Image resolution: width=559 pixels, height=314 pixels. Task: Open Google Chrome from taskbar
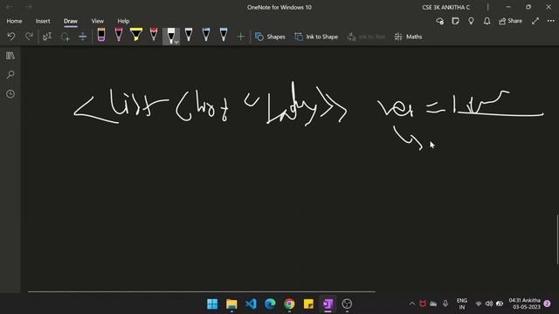coord(289,304)
